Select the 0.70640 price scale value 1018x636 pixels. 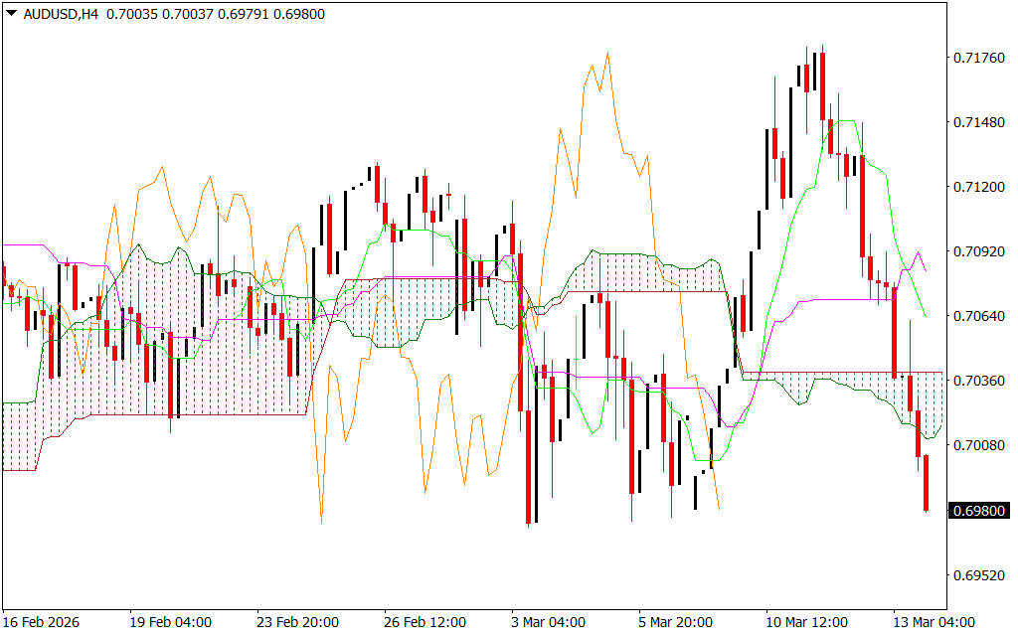click(979, 317)
